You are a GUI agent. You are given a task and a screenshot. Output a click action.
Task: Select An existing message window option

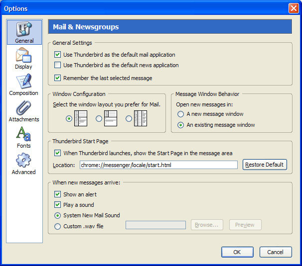[x=180, y=125]
